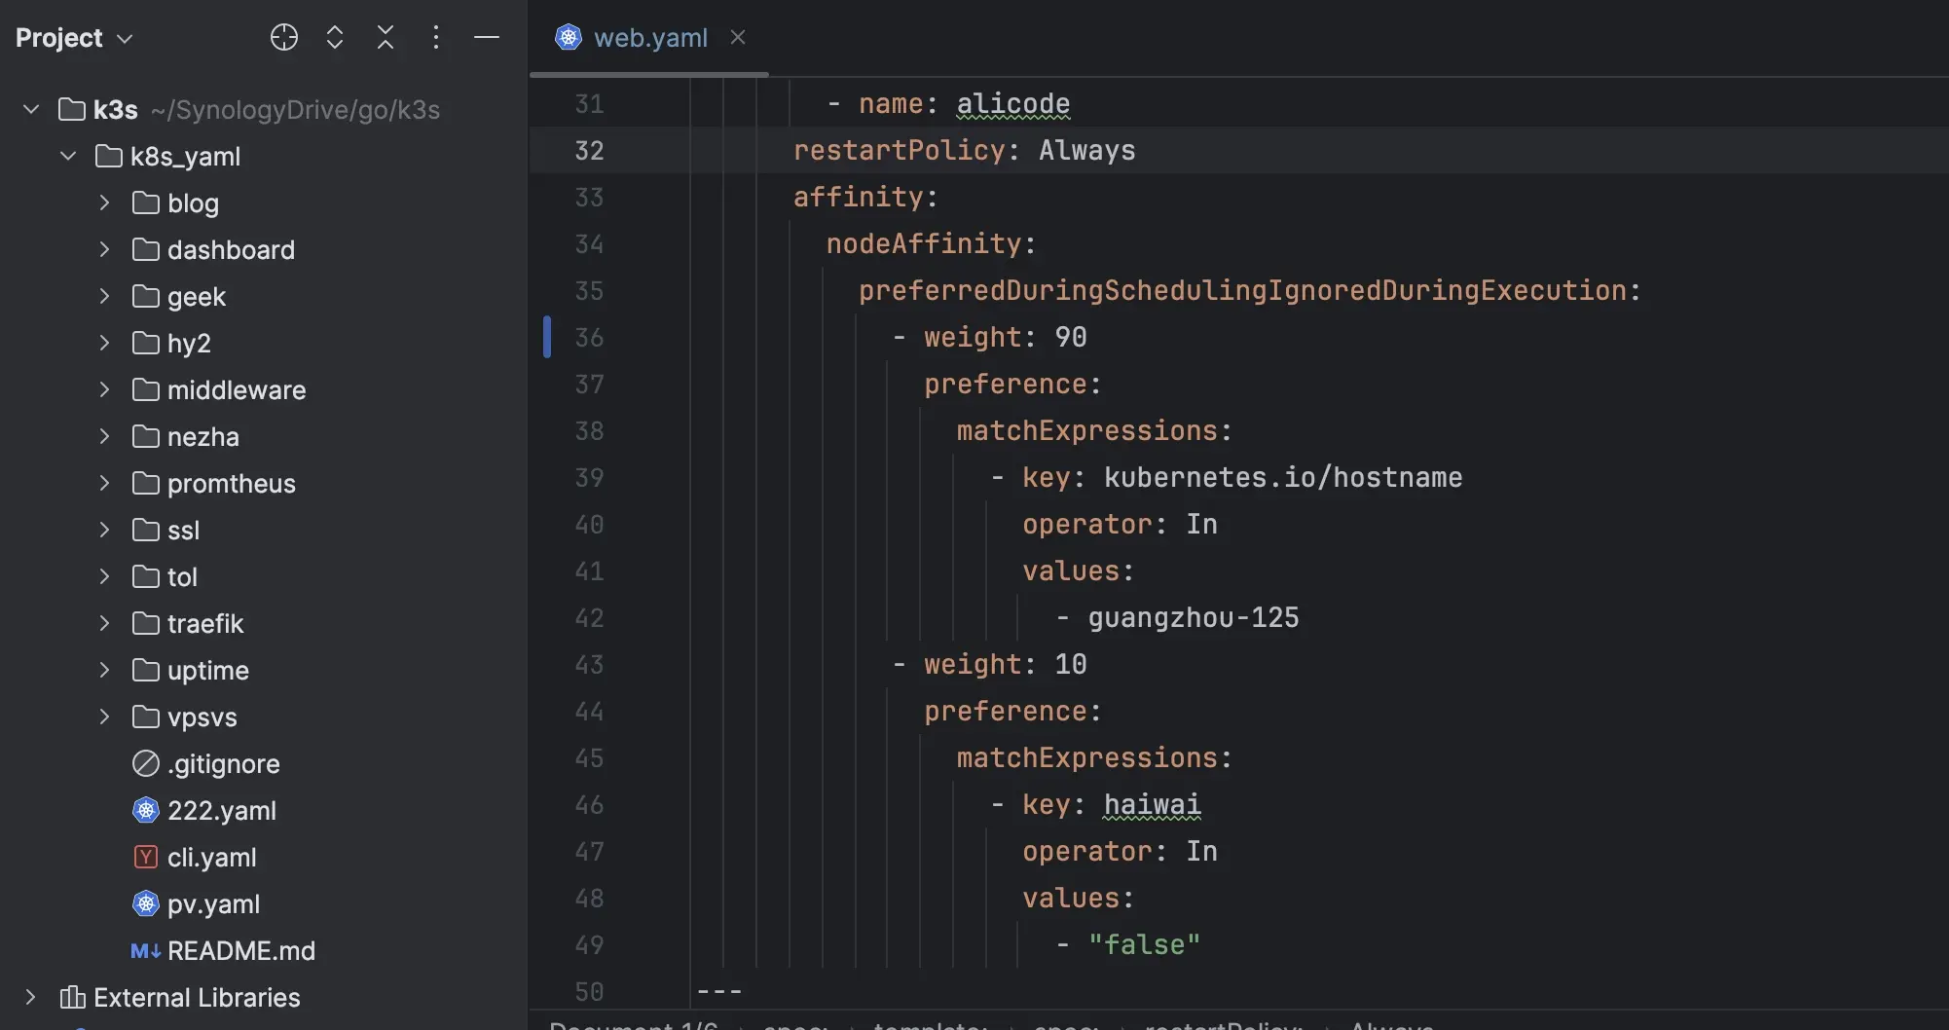Click the Expand All icon in Project toolbar

pyautogui.click(x=335, y=37)
